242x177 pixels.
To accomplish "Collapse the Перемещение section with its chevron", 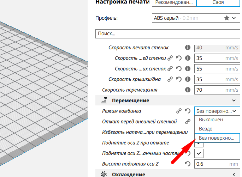I will (234, 101).
